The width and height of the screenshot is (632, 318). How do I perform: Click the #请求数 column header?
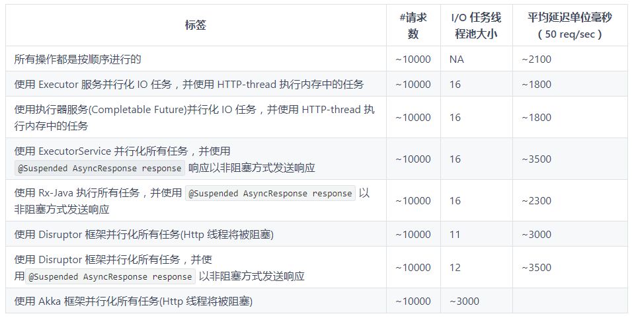(413, 25)
